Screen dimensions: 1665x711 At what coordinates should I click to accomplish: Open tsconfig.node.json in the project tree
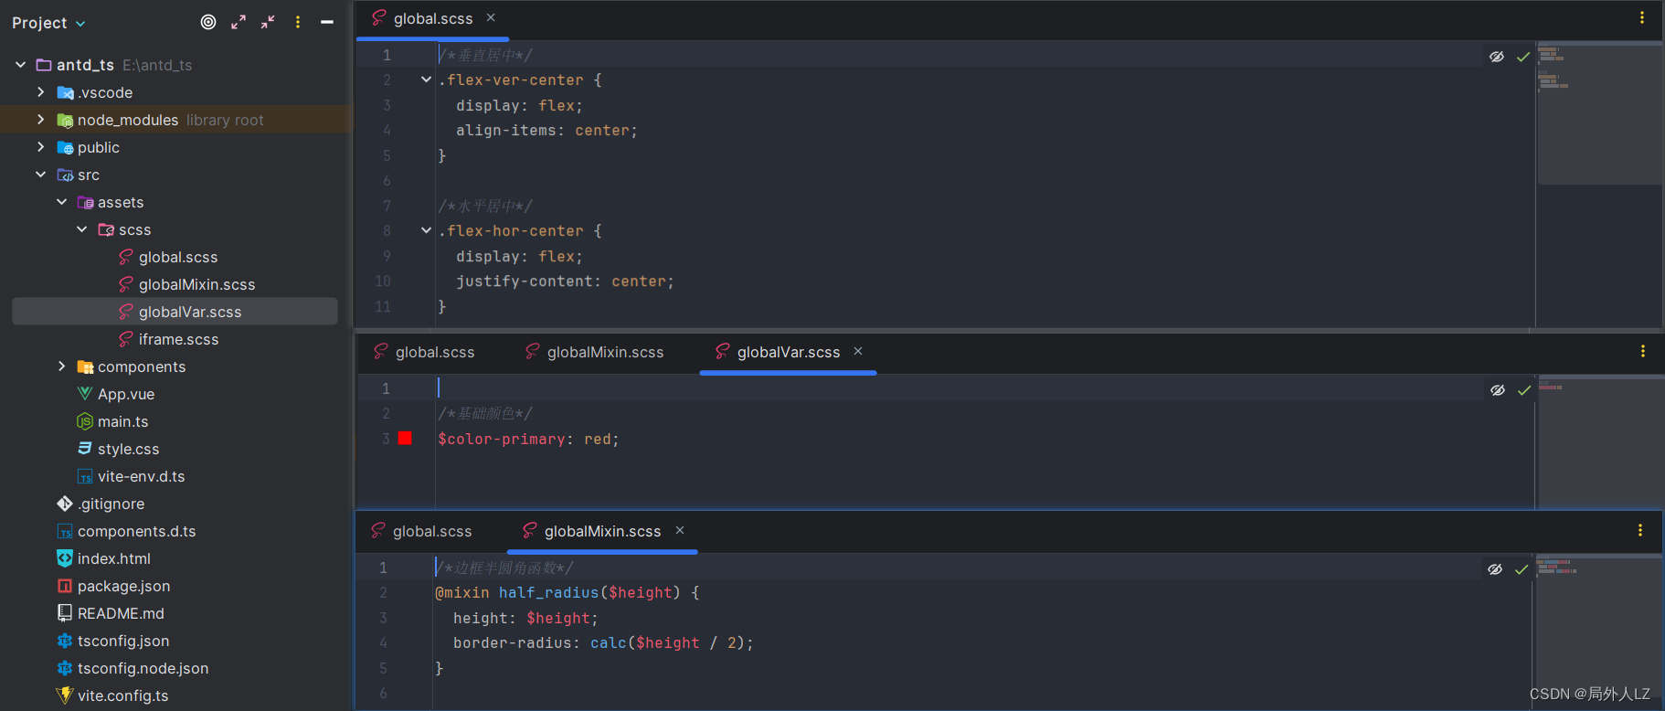(143, 668)
